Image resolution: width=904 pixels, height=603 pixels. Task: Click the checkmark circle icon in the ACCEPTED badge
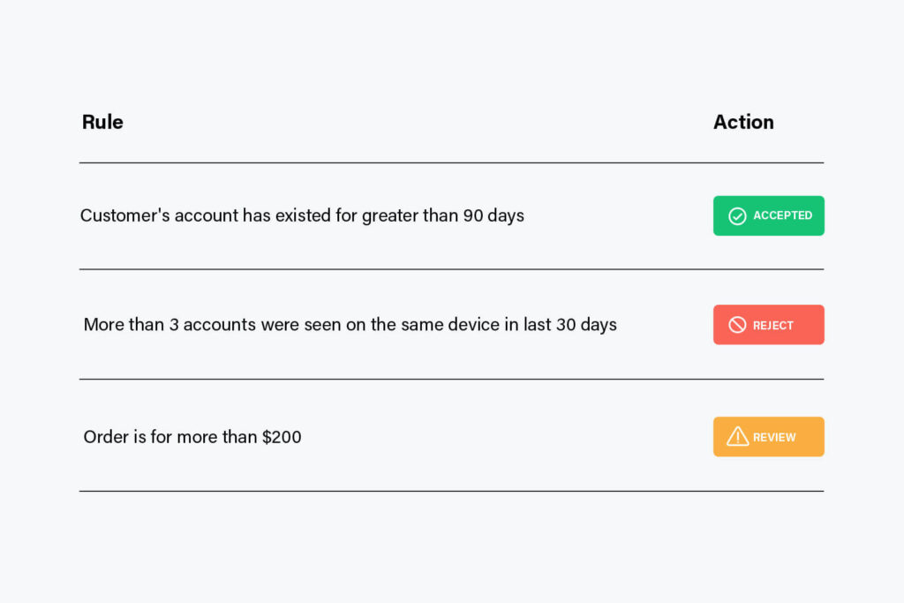737,216
